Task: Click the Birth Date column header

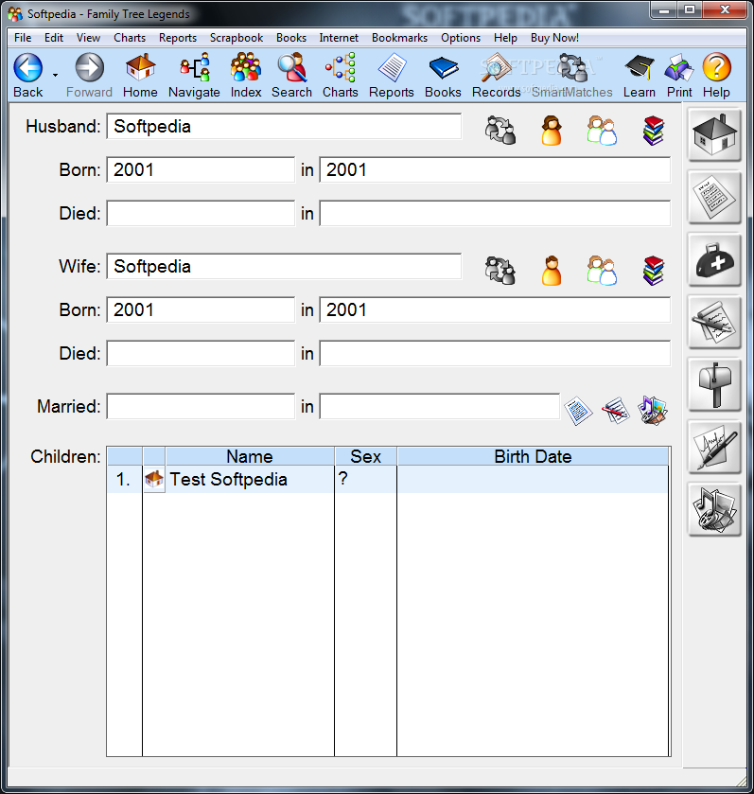Action: click(x=533, y=456)
